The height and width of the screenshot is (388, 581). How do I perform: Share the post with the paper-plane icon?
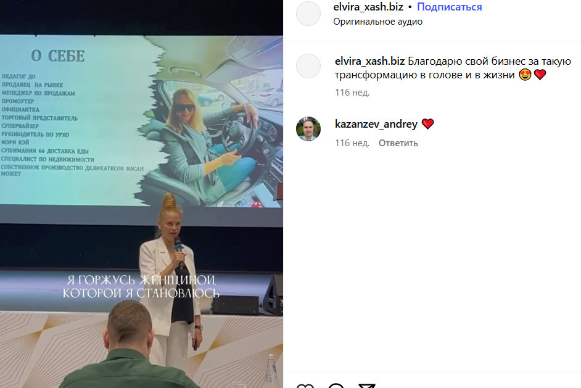(x=367, y=386)
